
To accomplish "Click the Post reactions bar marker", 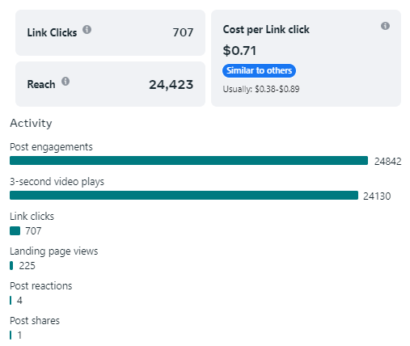I will (x=11, y=301).
